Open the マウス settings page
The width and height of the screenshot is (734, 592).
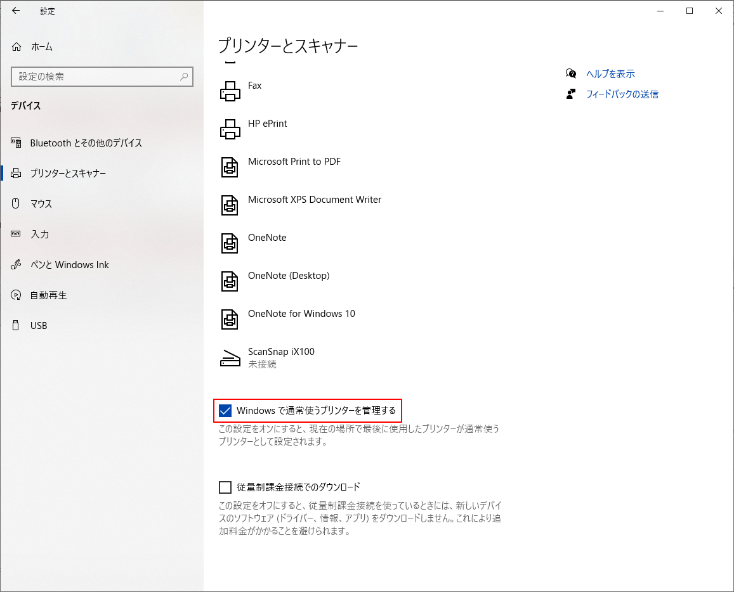pyautogui.click(x=102, y=203)
